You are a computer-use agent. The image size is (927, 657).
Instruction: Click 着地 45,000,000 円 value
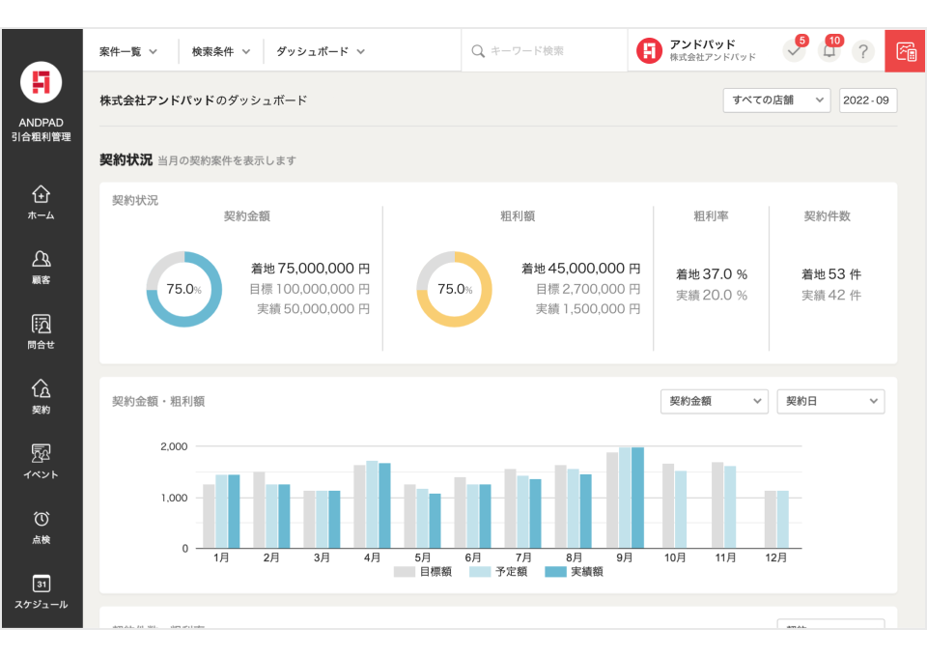[581, 269]
